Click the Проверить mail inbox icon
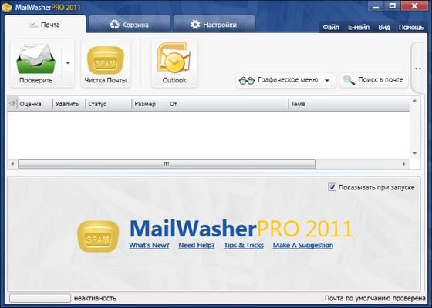Viewport: 432px width, 308px height. [x=35, y=59]
